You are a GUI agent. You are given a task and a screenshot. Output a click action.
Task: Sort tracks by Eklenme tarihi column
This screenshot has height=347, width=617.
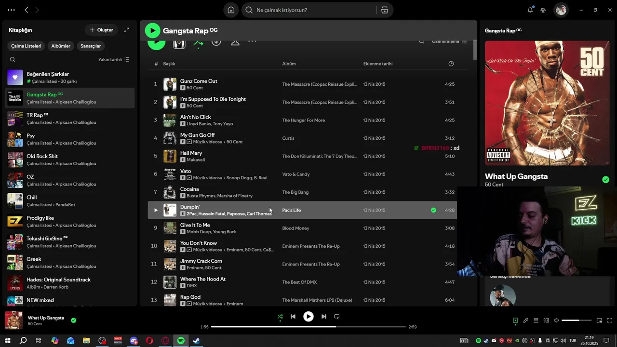point(378,64)
